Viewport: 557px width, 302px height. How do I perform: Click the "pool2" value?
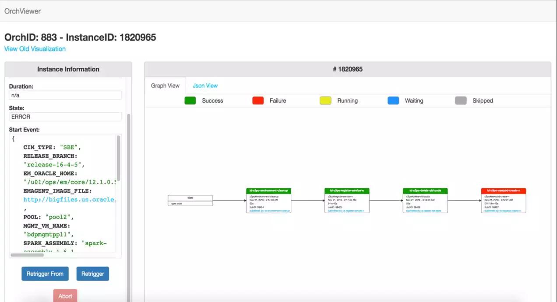coord(59,217)
